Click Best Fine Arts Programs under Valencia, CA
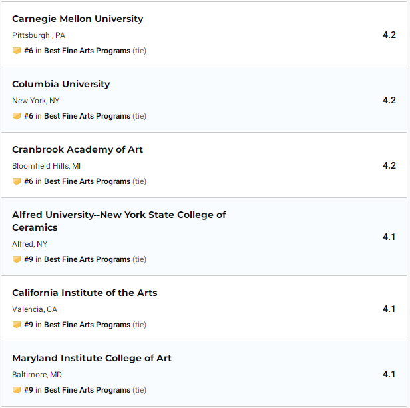The width and height of the screenshot is (410, 408). click(x=87, y=325)
